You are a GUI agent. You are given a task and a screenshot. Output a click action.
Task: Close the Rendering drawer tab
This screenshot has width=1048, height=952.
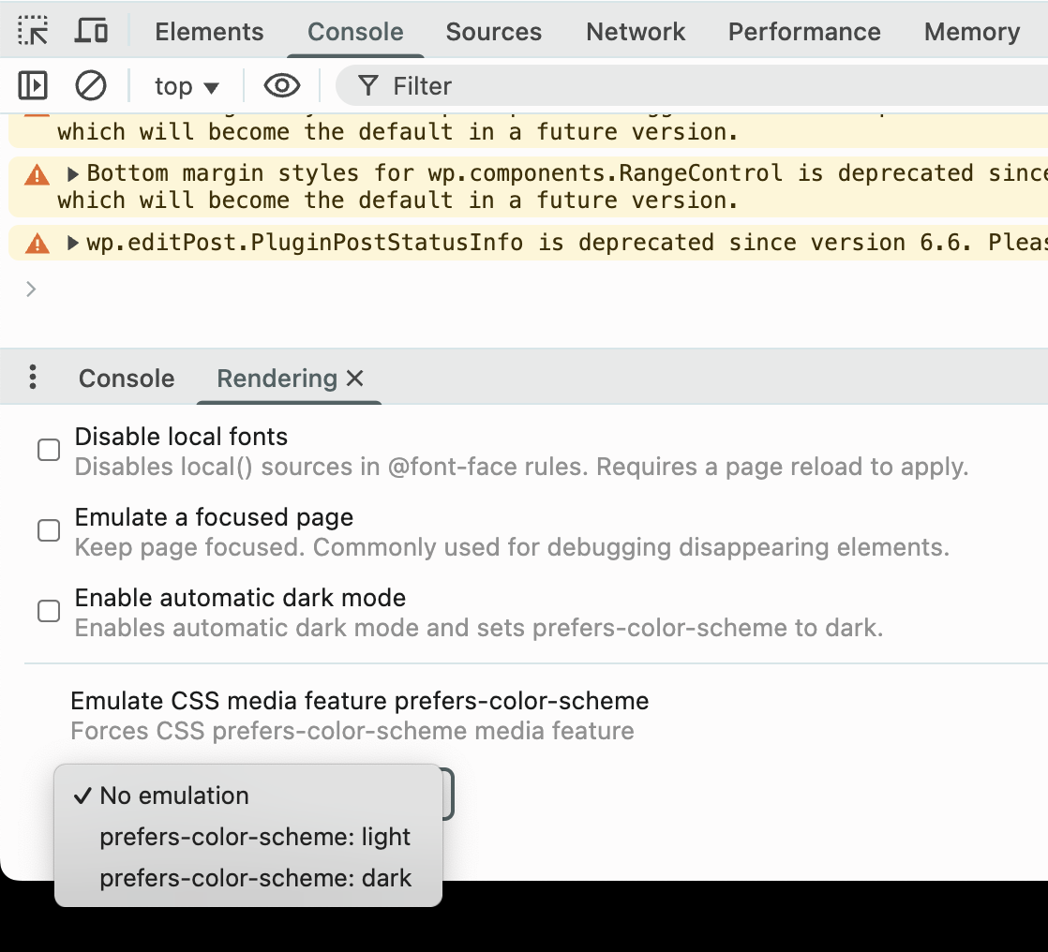point(355,379)
